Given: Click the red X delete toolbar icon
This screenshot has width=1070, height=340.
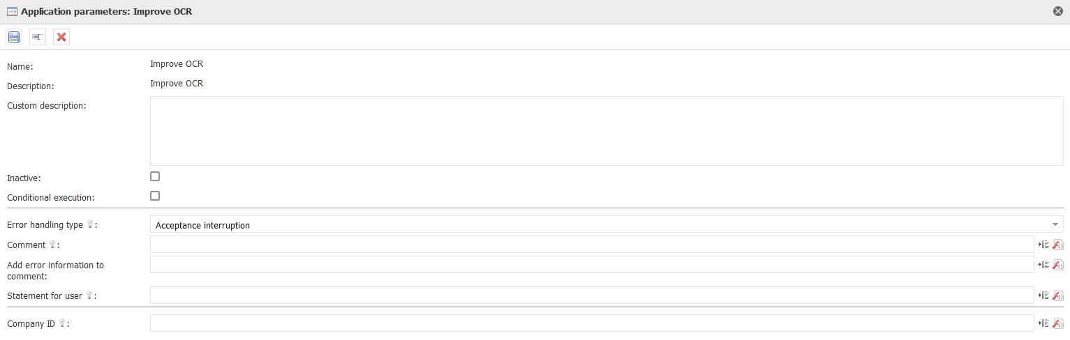Looking at the screenshot, I should 61,37.
